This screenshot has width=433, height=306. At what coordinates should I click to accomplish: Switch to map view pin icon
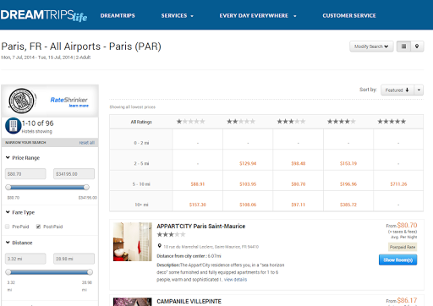click(x=417, y=46)
